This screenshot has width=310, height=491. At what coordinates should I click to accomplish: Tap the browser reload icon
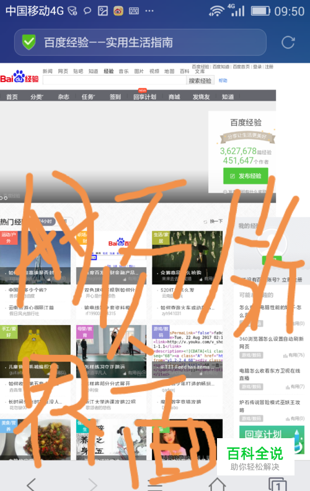(288, 43)
